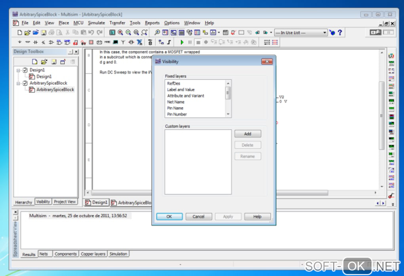This screenshot has width=404, height=276.
Task: Open the Reports menu
Action: pos(152,23)
